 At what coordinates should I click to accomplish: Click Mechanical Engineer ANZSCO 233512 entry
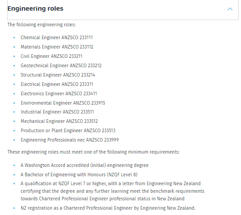point(59,121)
